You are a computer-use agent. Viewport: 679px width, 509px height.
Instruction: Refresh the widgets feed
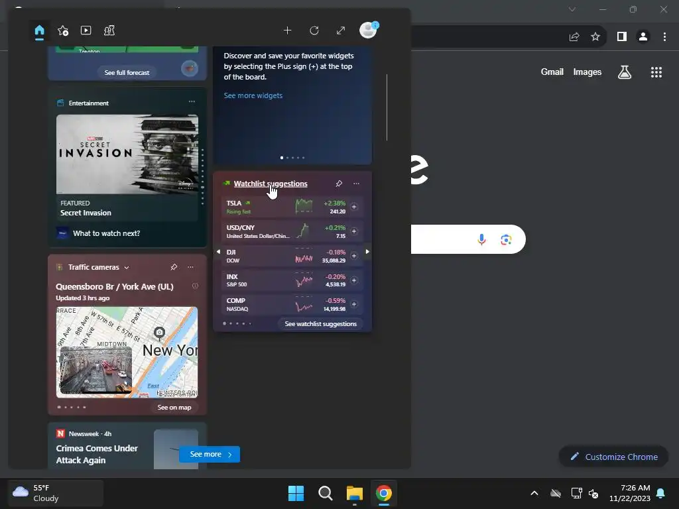(x=314, y=30)
